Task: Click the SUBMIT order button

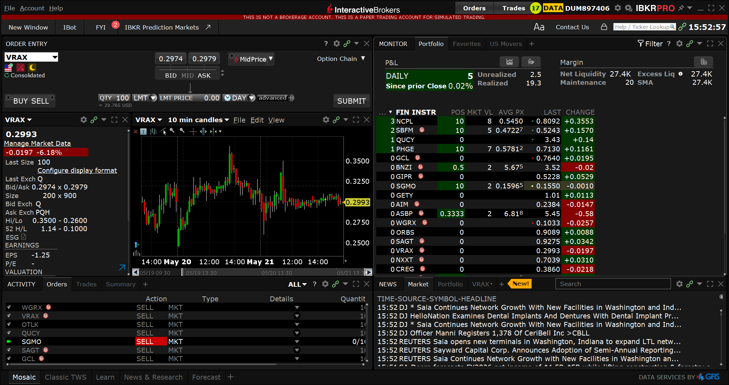Action: point(351,101)
